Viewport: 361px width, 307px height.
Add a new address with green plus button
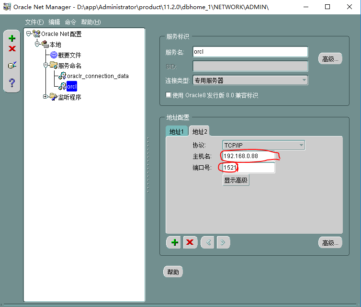(x=175, y=242)
